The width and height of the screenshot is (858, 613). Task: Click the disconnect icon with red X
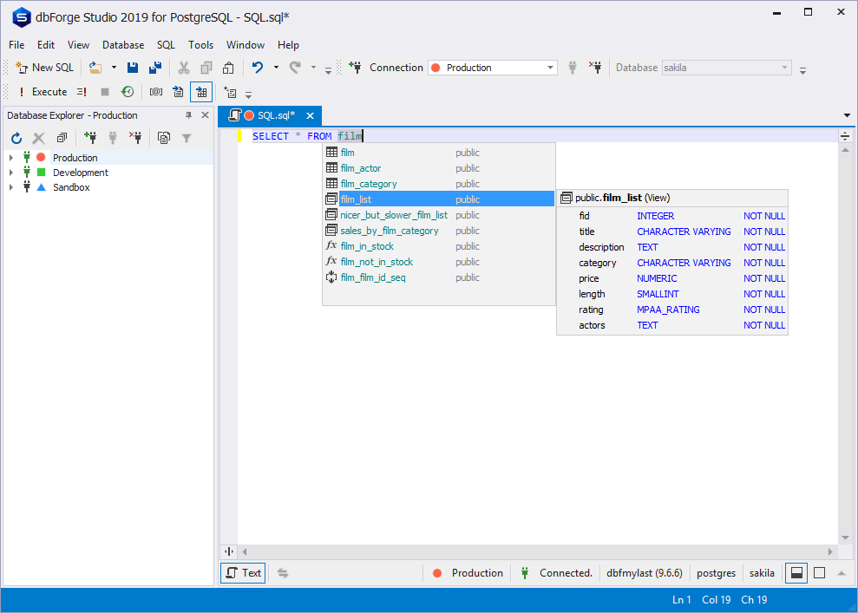pos(595,68)
